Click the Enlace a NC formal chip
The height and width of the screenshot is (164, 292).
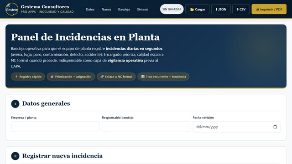[116, 77]
